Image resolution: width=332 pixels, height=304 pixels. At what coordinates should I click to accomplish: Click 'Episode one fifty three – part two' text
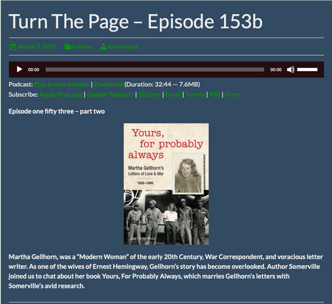[x=57, y=111]
